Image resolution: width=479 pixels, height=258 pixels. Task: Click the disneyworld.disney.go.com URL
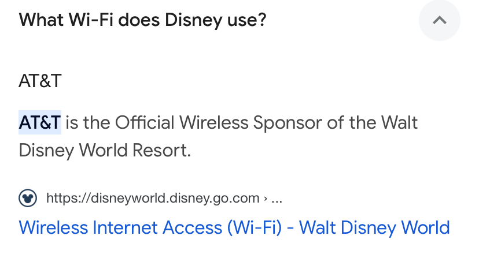[x=153, y=199]
